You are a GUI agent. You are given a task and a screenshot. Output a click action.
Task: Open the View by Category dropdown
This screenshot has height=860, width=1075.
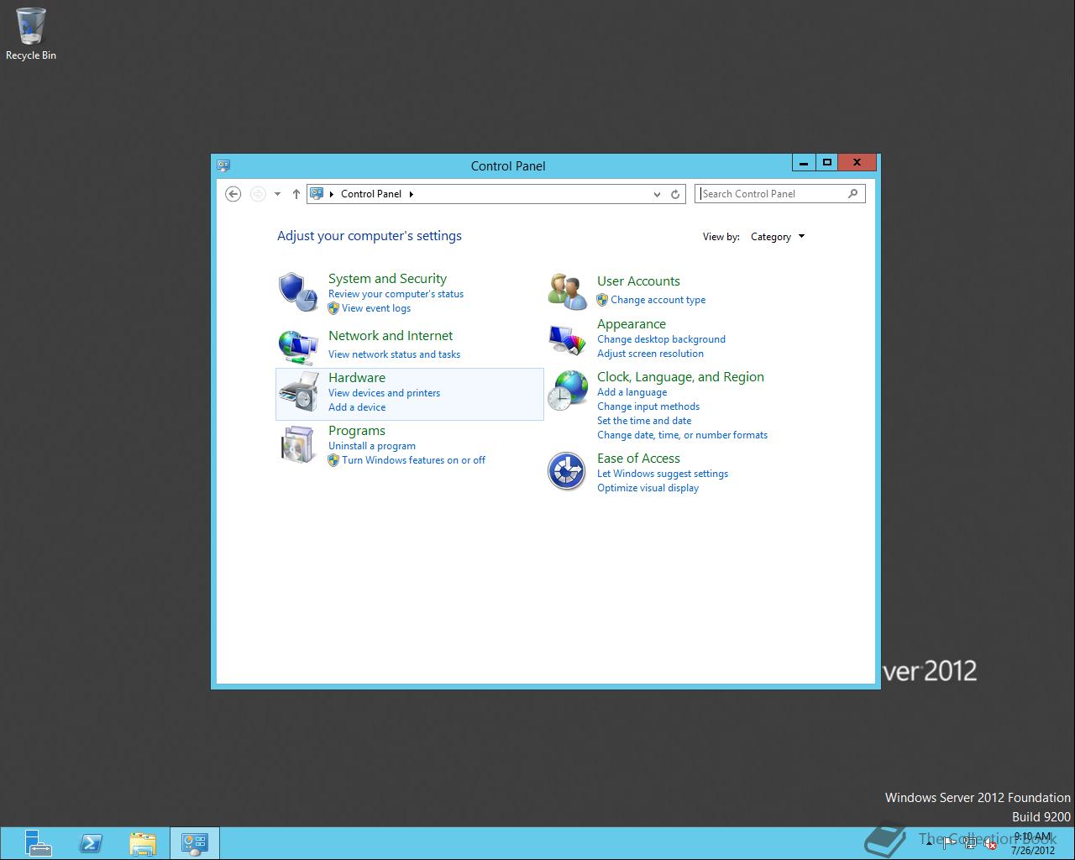(x=778, y=237)
